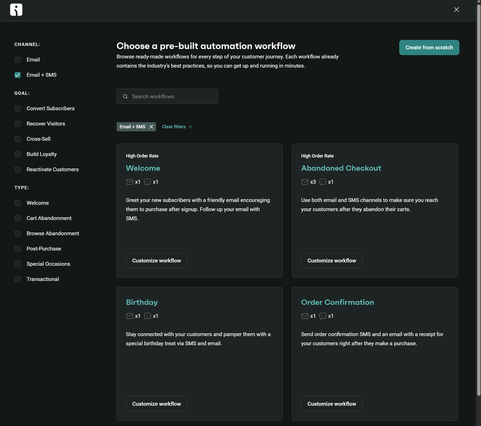Image resolution: width=481 pixels, height=426 pixels.
Task: Enable the Special Occasions type filter
Action: click(18, 264)
